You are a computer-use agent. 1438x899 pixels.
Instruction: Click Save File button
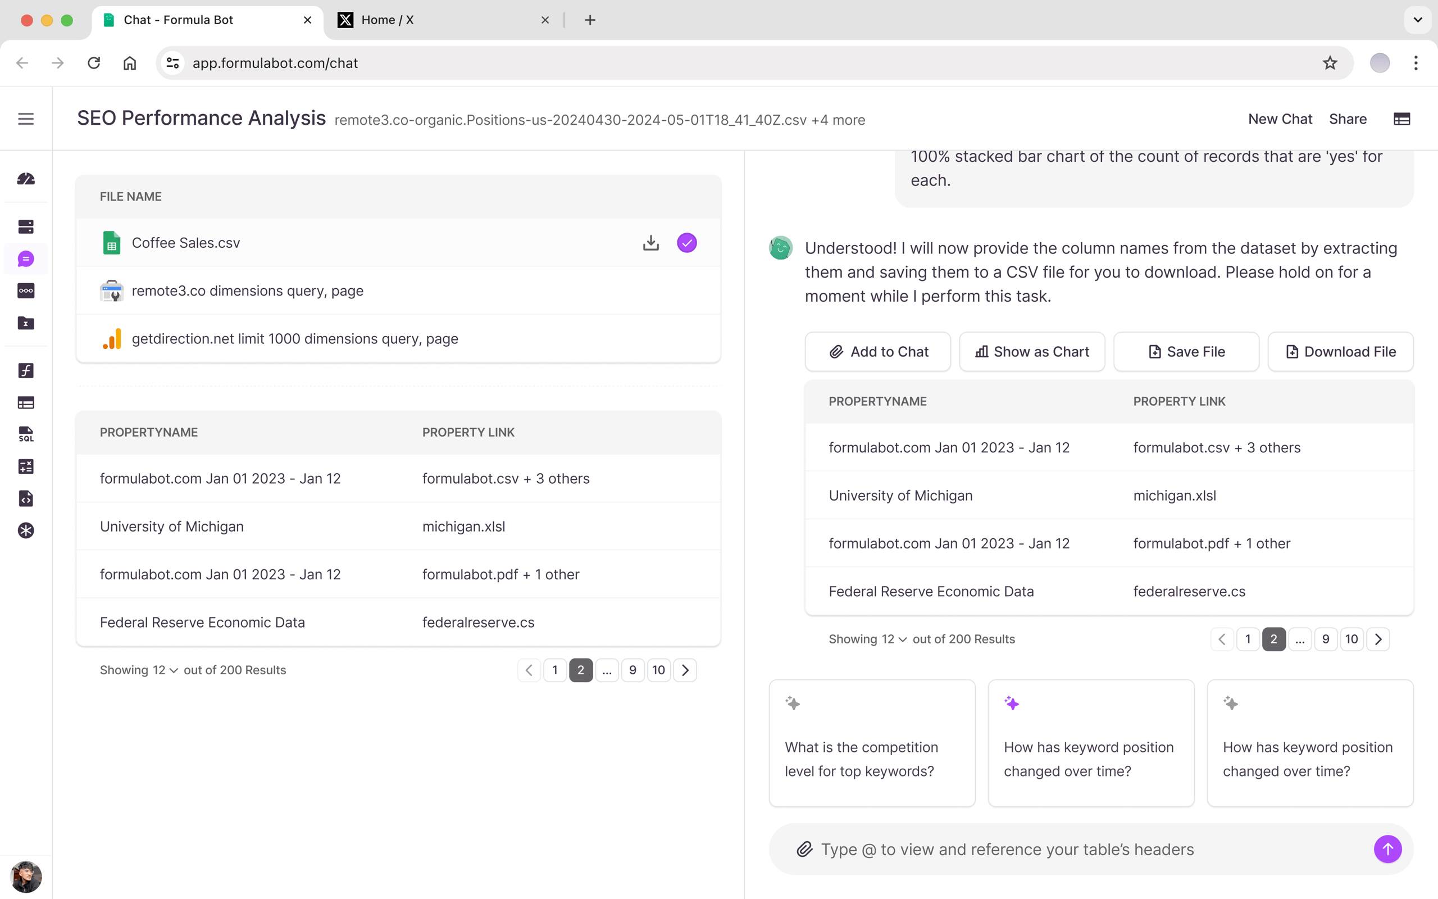(x=1186, y=352)
